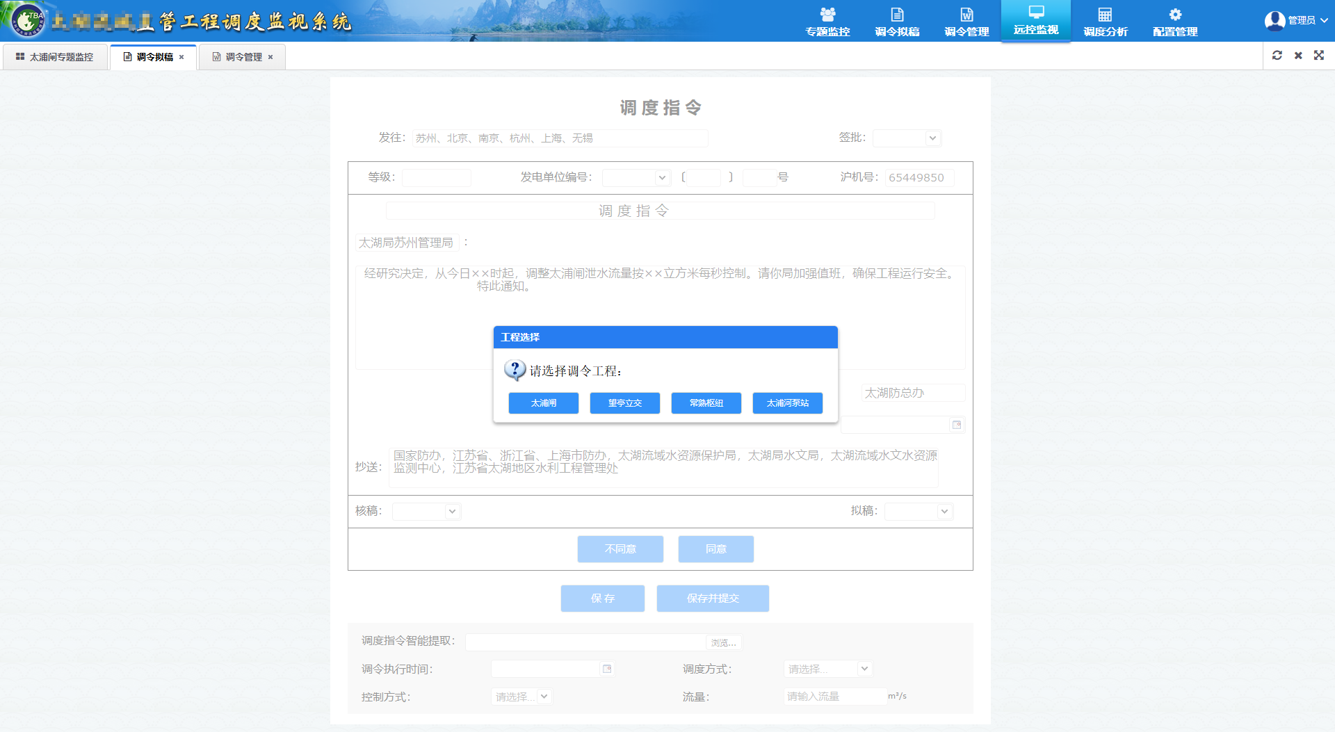
Task: Close the 调令拟稿 tab
Action: (x=182, y=57)
